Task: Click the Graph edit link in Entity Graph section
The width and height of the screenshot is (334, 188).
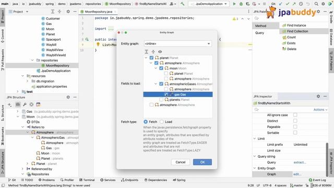Action: [297, 174]
